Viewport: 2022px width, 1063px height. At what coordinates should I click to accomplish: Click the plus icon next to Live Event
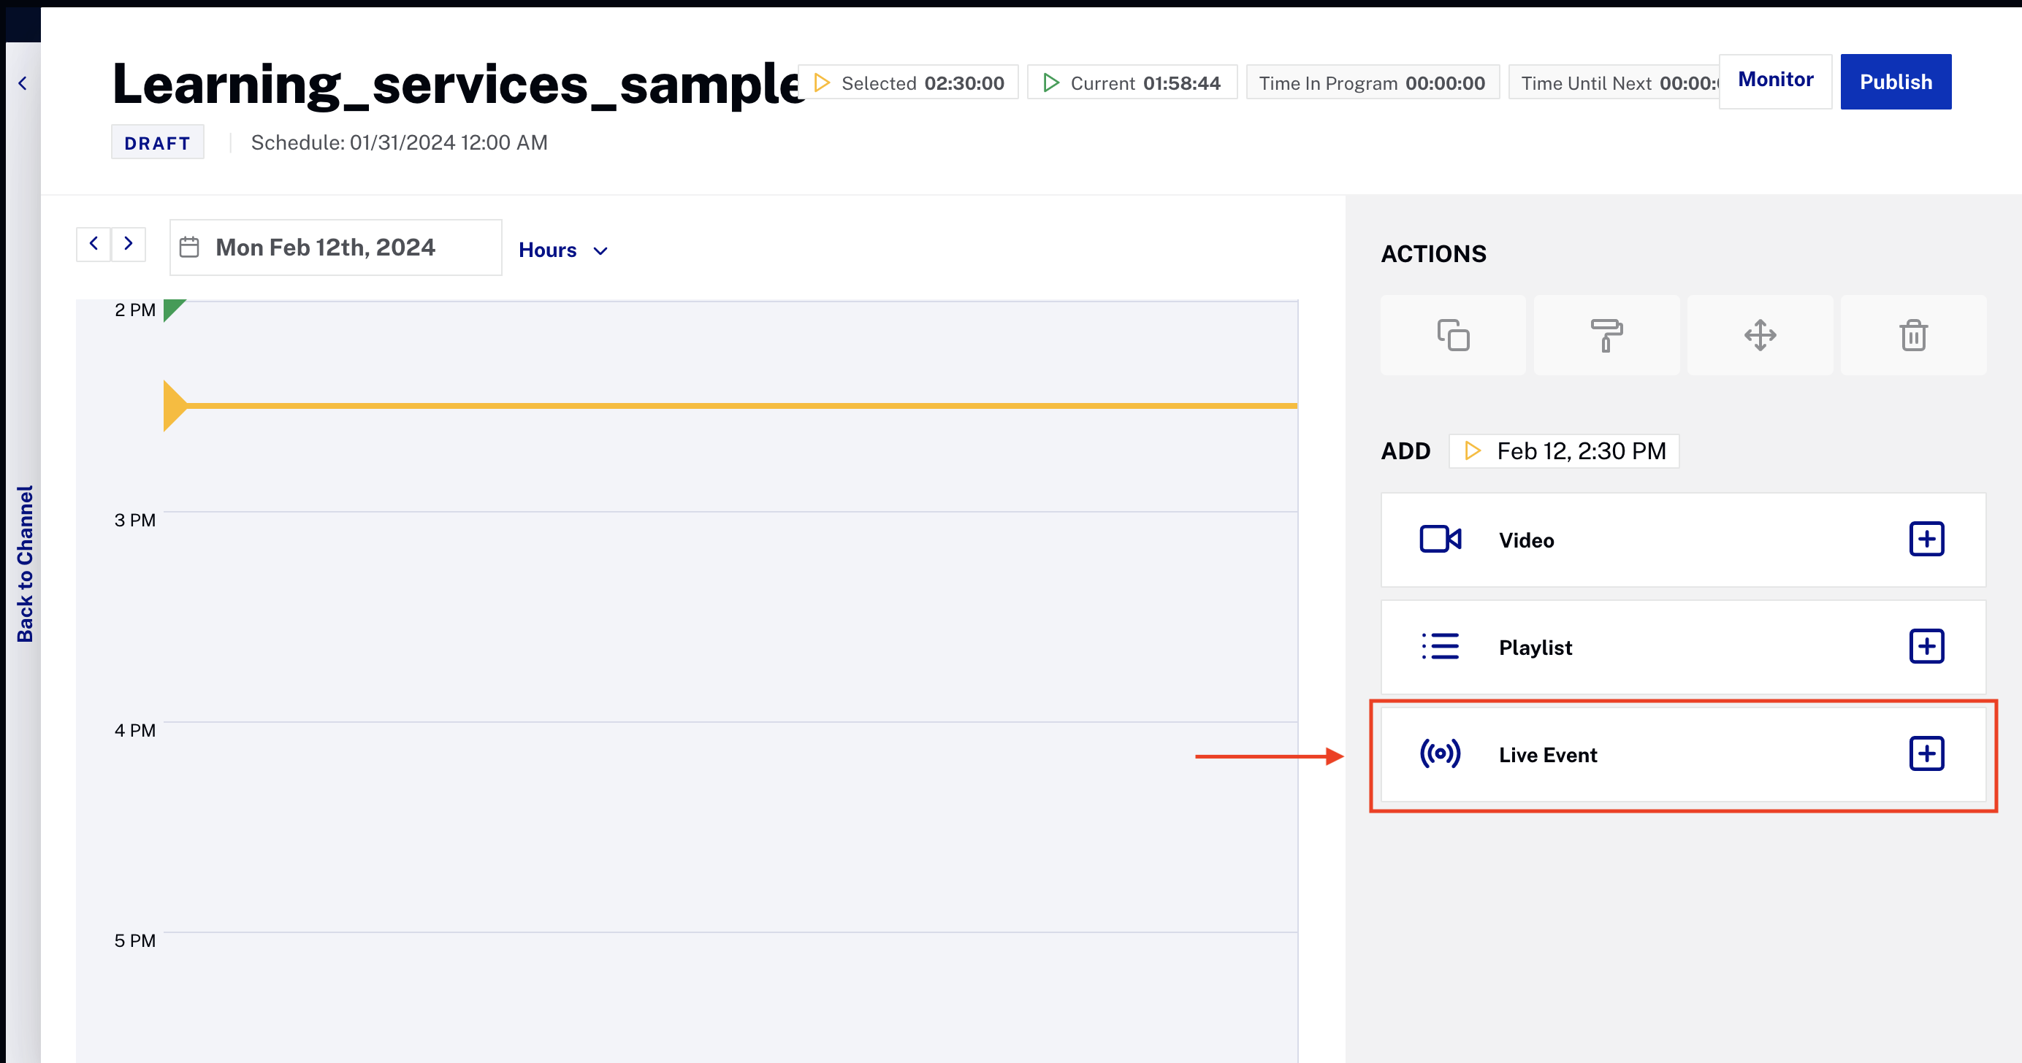pos(1926,754)
